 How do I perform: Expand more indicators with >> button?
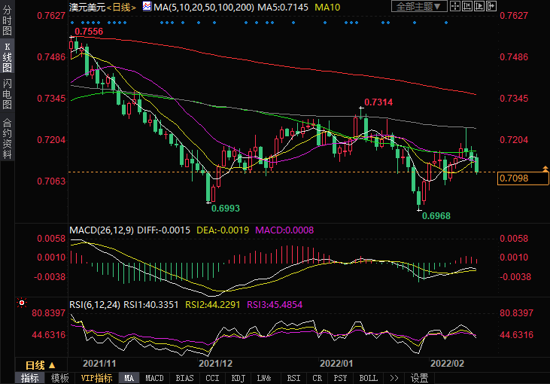tap(393, 378)
